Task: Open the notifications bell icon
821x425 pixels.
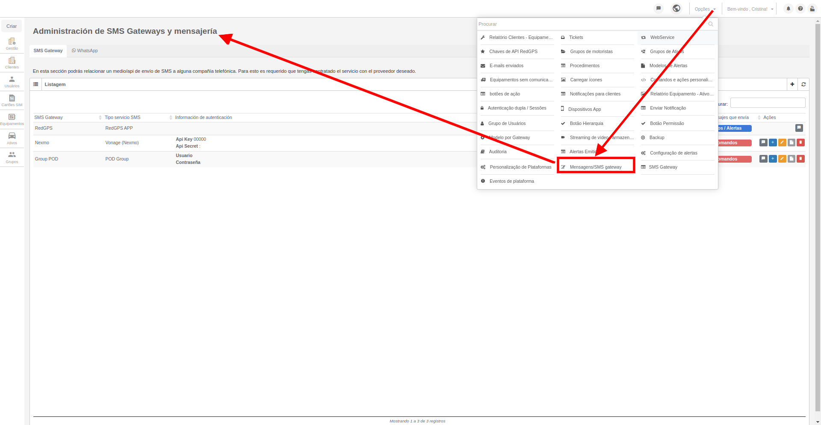Action: (789, 9)
